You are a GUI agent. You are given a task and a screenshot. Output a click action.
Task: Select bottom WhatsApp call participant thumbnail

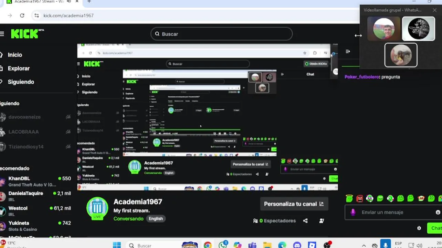401,55
